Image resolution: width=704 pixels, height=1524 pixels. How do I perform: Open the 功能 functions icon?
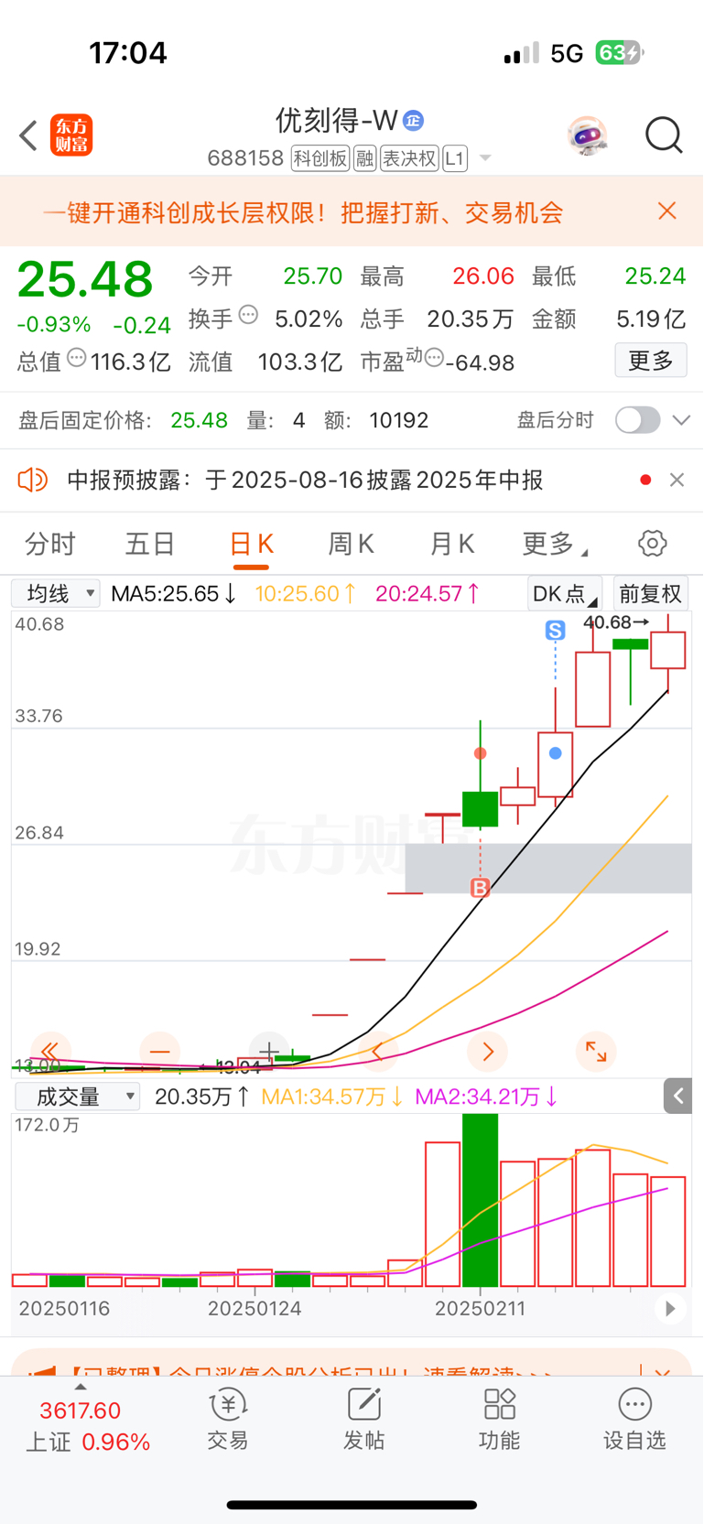coord(499,1420)
